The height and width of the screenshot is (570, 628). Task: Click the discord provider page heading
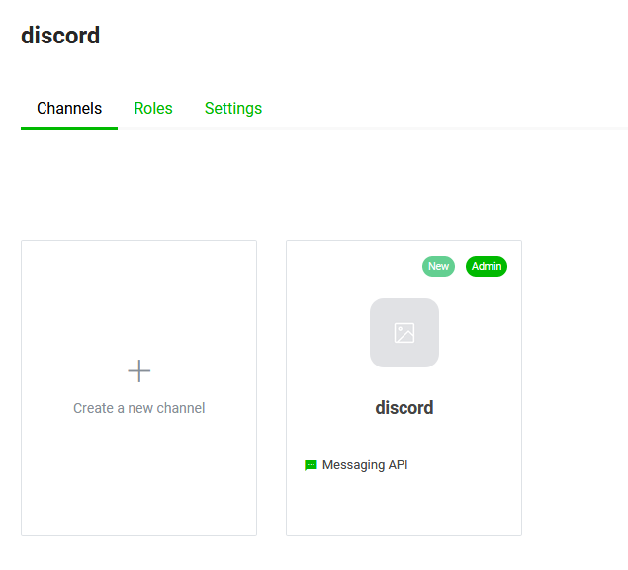[60, 36]
